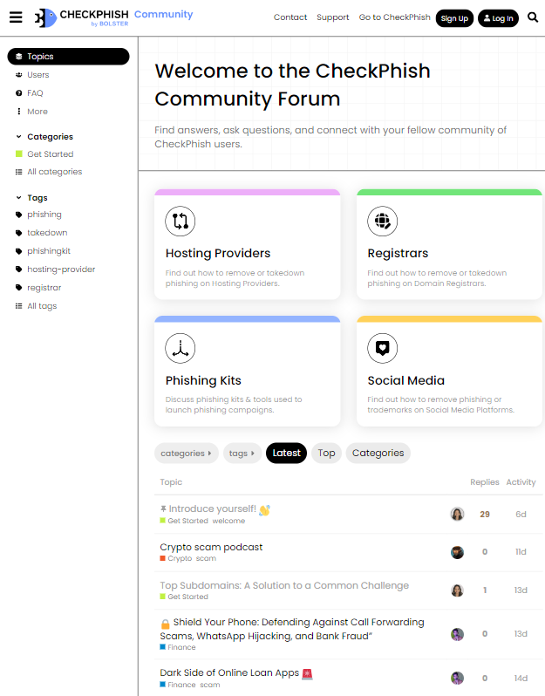The image size is (545, 696).
Task: Open the hamburger sidebar menu
Action: [x=16, y=17]
